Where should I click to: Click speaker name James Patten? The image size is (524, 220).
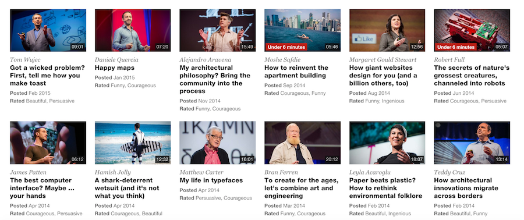click(x=28, y=172)
